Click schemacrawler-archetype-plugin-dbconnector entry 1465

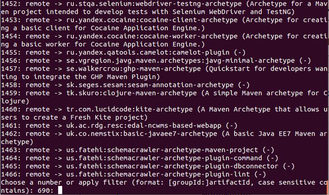172,167
